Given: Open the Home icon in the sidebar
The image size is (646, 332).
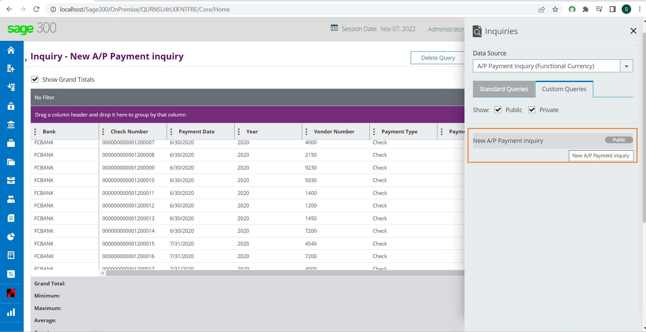Looking at the screenshot, I should tap(11, 50).
